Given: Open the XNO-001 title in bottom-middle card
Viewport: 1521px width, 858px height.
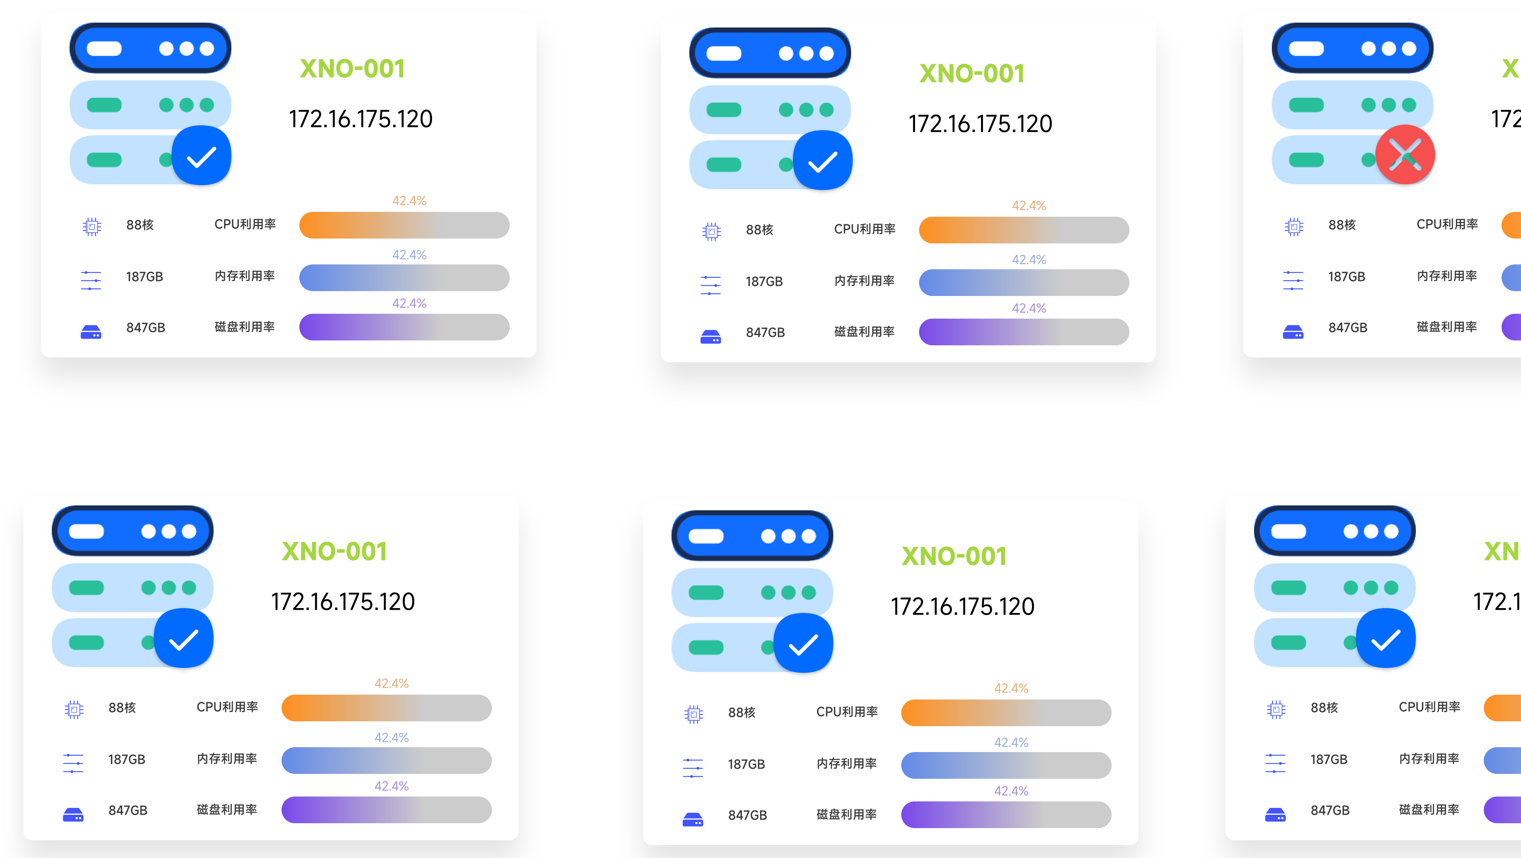Looking at the screenshot, I should click(x=954, y=556).
